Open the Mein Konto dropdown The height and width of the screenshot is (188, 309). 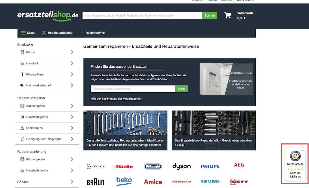(x=245, y=1)
